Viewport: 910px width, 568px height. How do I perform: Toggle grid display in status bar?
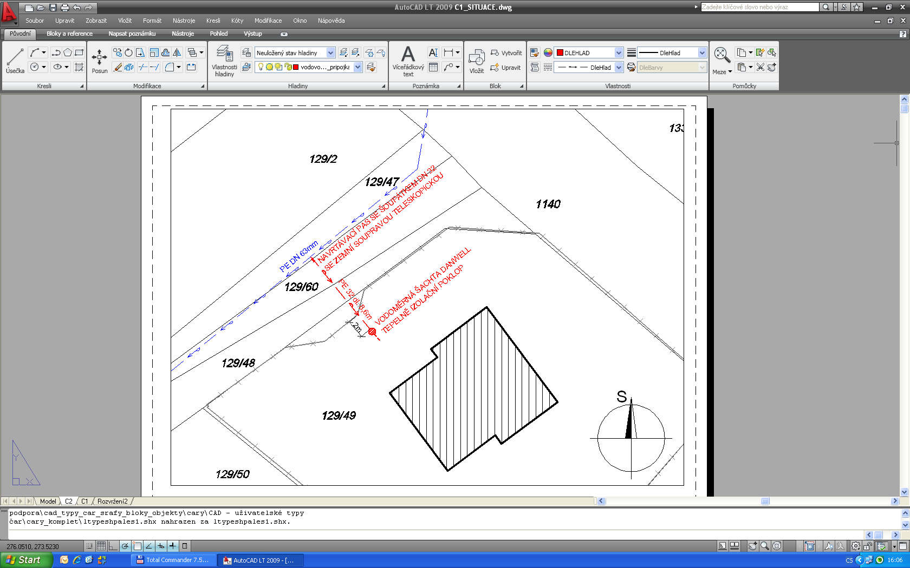tap(101, 546)
